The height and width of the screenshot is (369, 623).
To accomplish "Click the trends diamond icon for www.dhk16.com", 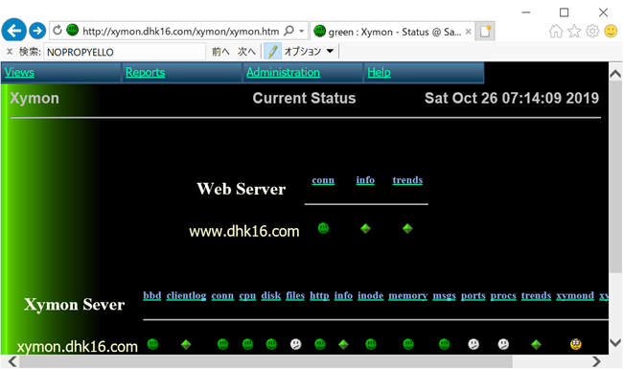I will click(x=407, y=228).
